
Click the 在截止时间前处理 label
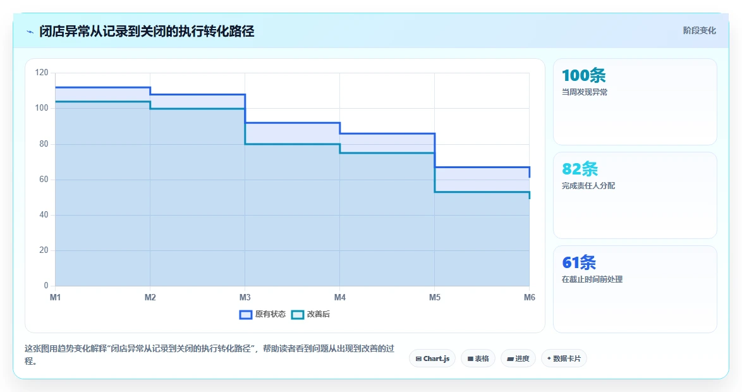592,279
